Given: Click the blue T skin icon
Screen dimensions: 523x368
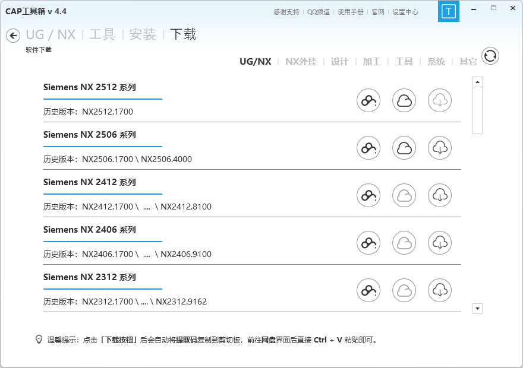Looking at the screenshot, I should 448,11.
